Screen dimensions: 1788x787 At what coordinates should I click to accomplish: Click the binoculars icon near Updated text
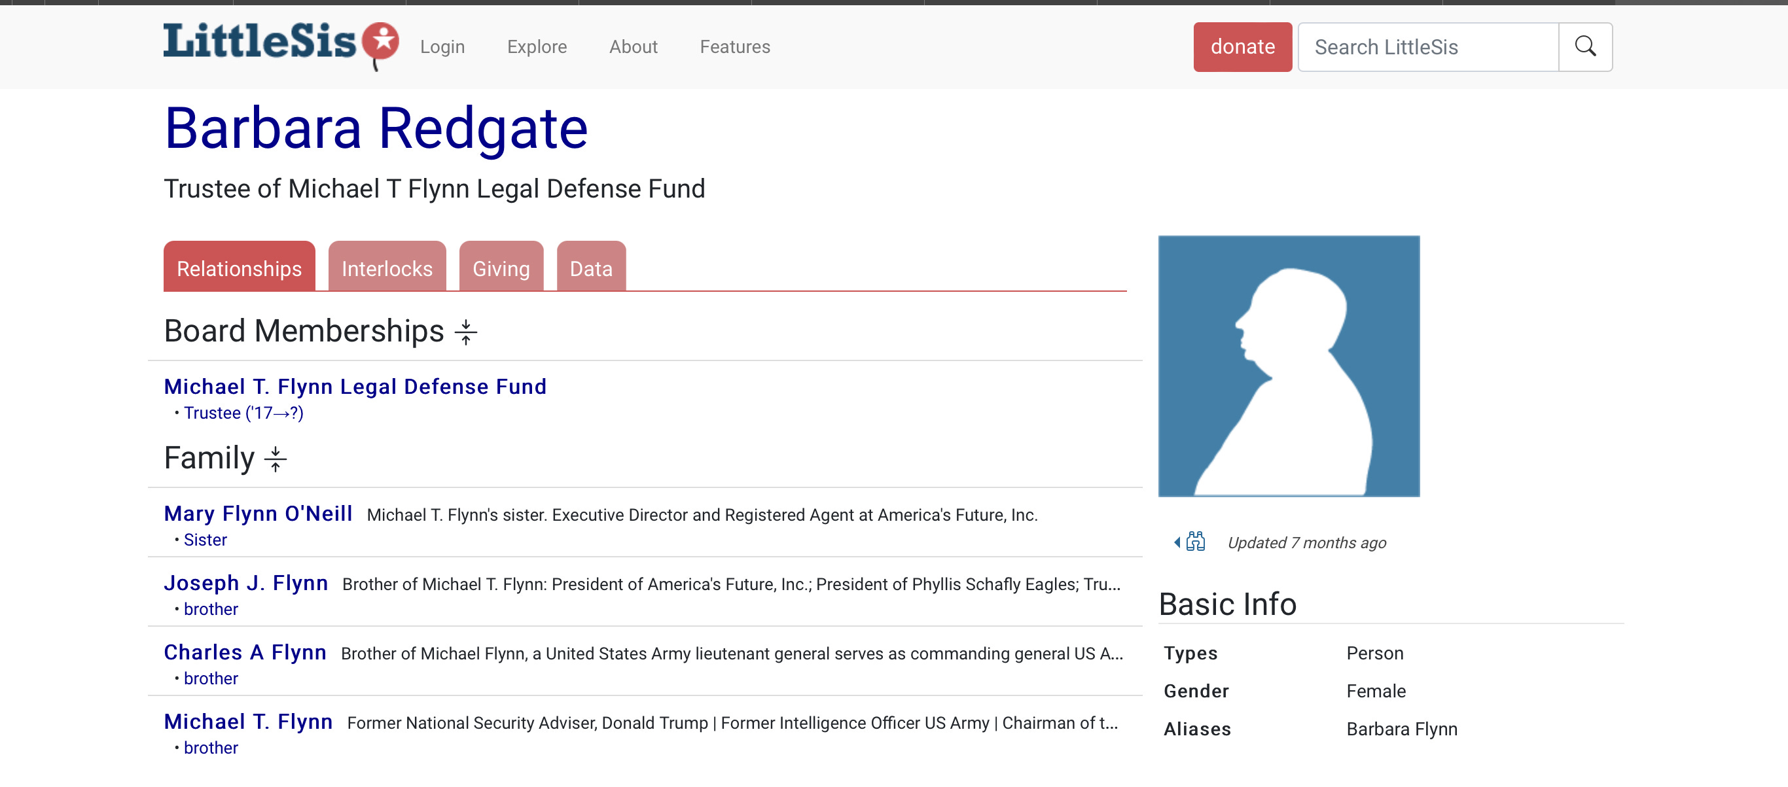(1195, 541)
